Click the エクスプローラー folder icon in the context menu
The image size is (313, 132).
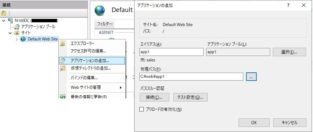coord(63,44)
